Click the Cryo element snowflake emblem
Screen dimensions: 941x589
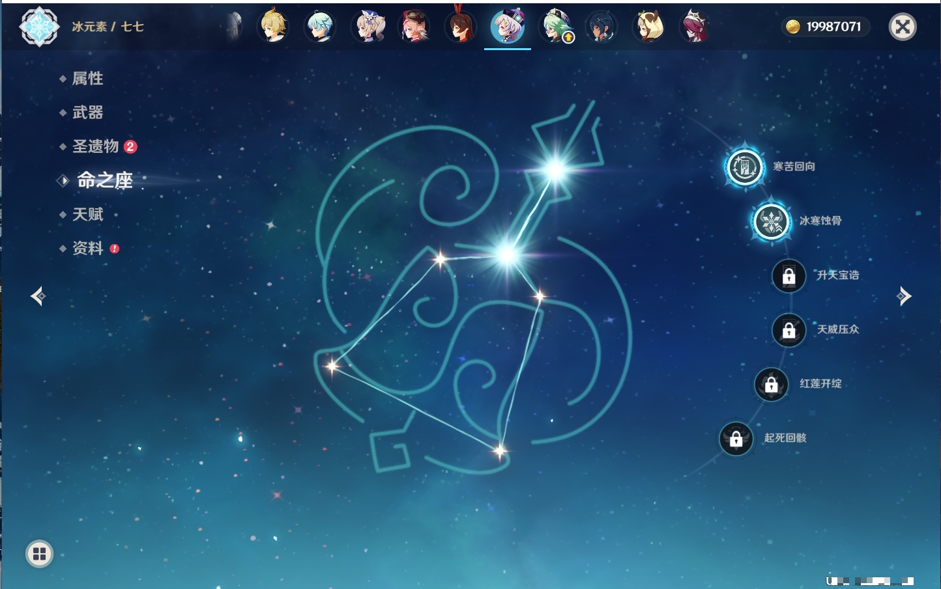(x=39, y=27)
